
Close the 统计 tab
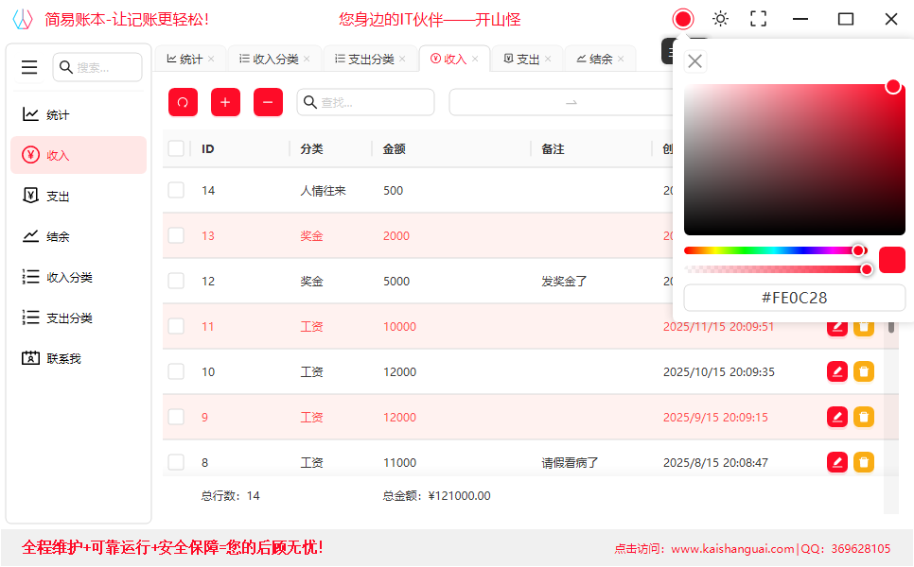(x=211, y=59)
